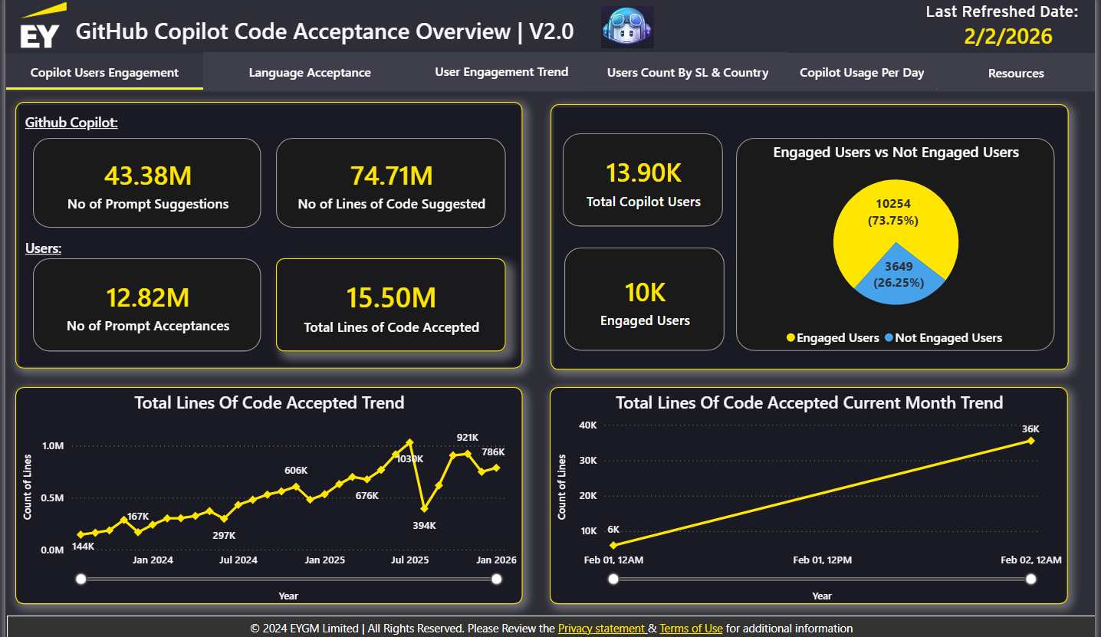Click the 36K point at Feb 02
Screen dimensions: 1101x637
(1031, 441)
